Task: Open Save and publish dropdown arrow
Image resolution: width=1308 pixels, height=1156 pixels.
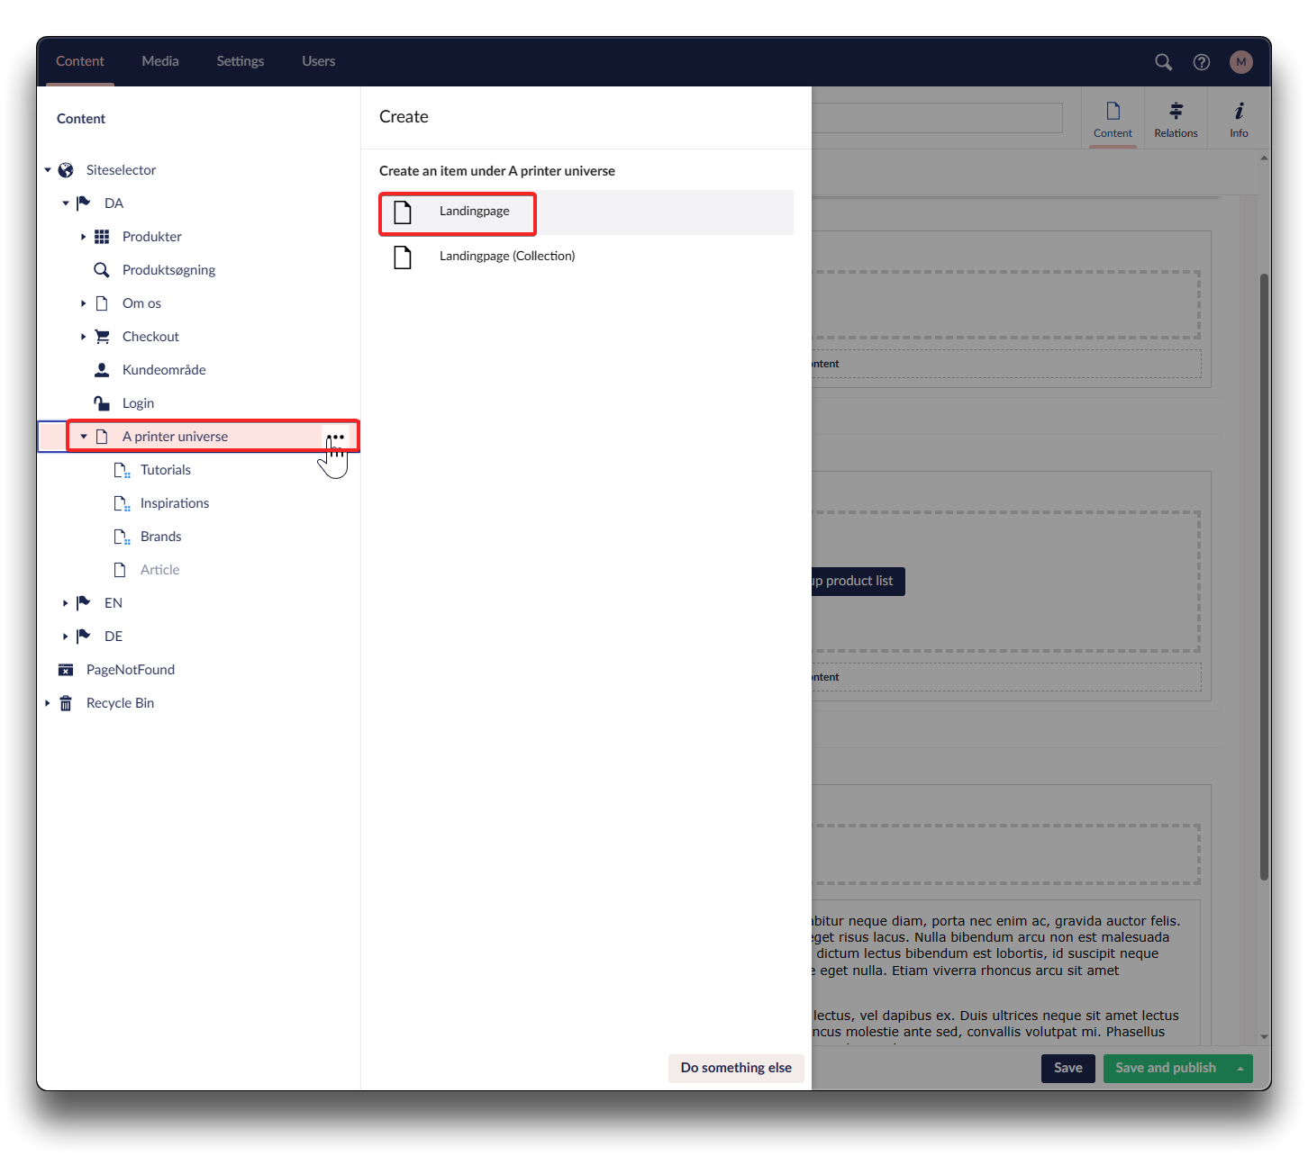Action: (x=1240, y=1069)
